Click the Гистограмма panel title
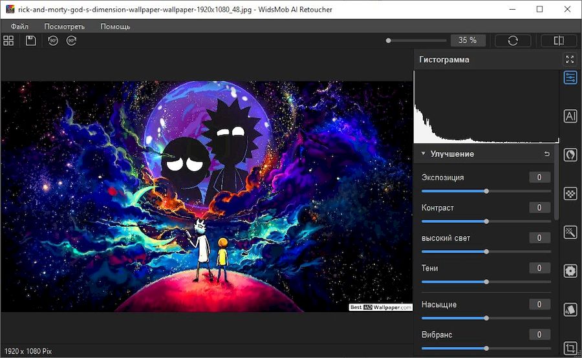This screenshot has width=582, height=358. [x=444, y=59]
